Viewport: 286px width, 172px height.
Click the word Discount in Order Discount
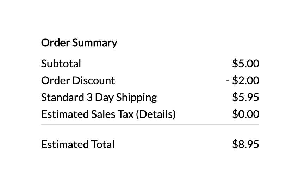tap(94, 80)
